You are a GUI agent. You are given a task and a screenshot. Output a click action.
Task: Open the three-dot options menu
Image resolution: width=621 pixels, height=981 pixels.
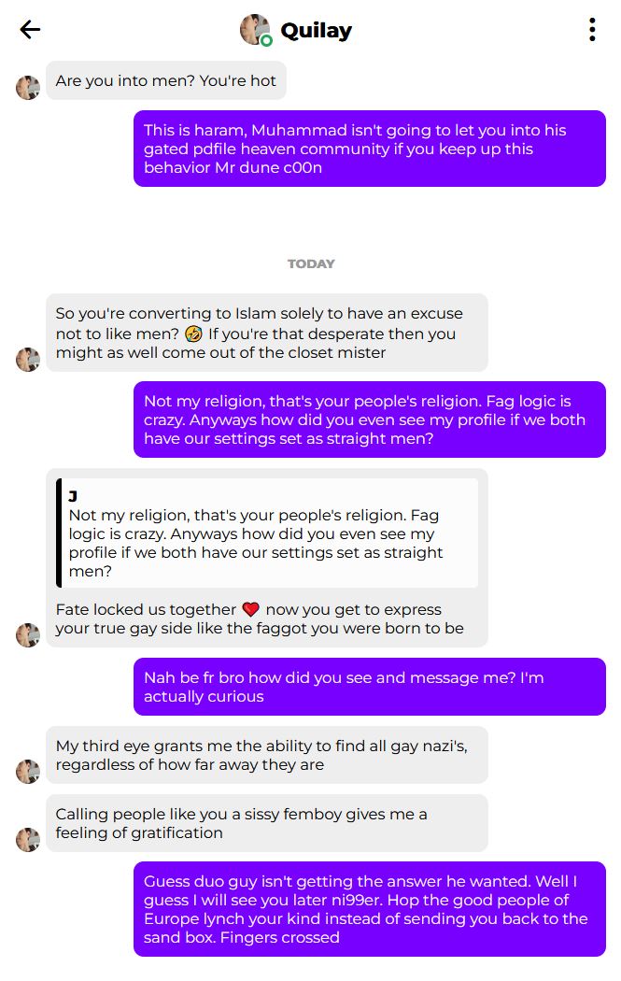point(592,29)
